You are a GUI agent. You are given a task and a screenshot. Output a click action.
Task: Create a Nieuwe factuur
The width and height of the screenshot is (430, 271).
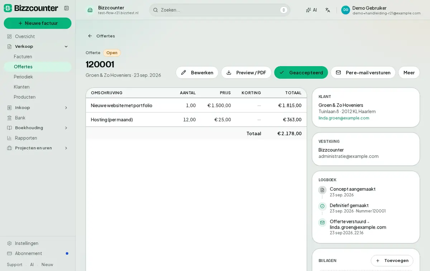pyautogui.click(x=38, y=23)
